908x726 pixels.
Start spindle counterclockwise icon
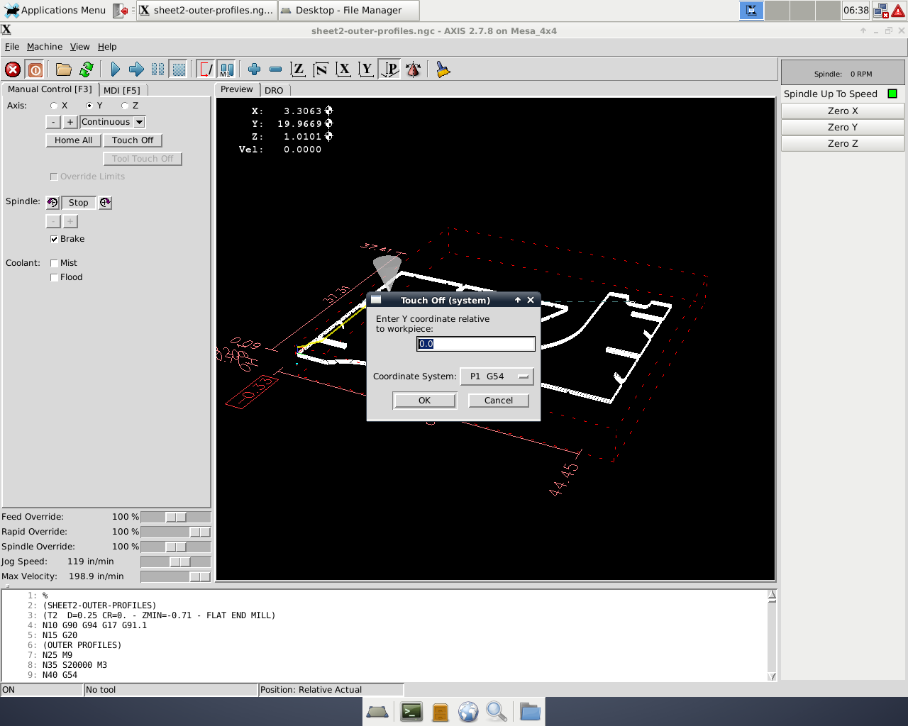(x=52, y=203)
